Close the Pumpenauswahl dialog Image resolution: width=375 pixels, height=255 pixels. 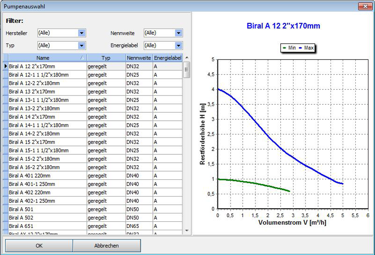365,6
